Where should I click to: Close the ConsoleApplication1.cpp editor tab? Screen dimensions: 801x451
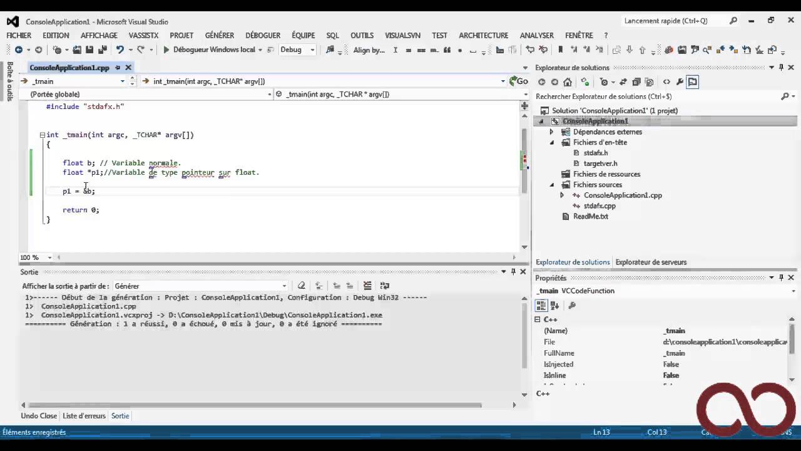click(128, 68)
